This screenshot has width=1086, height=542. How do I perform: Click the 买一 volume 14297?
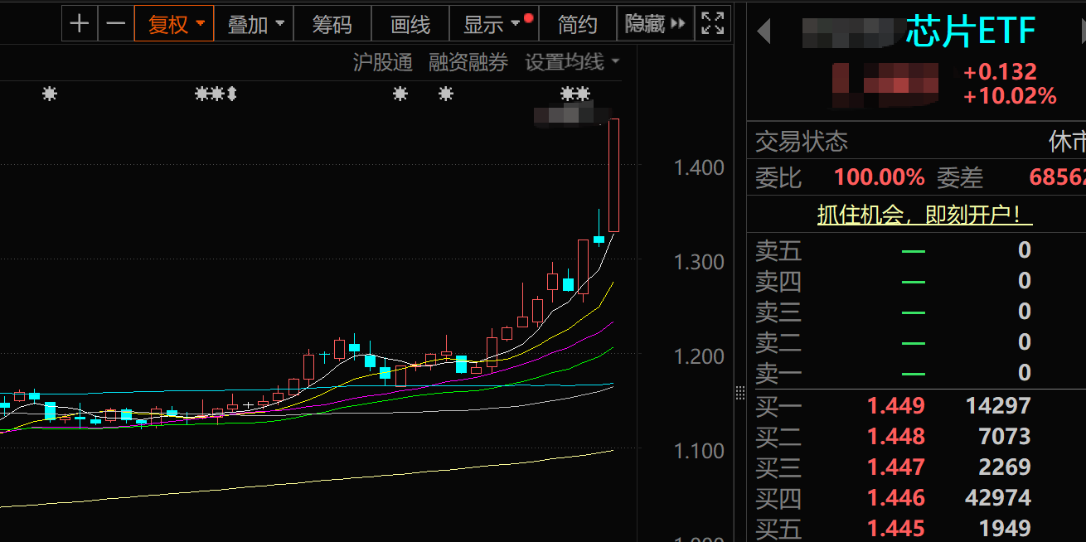tap(998, 406)
